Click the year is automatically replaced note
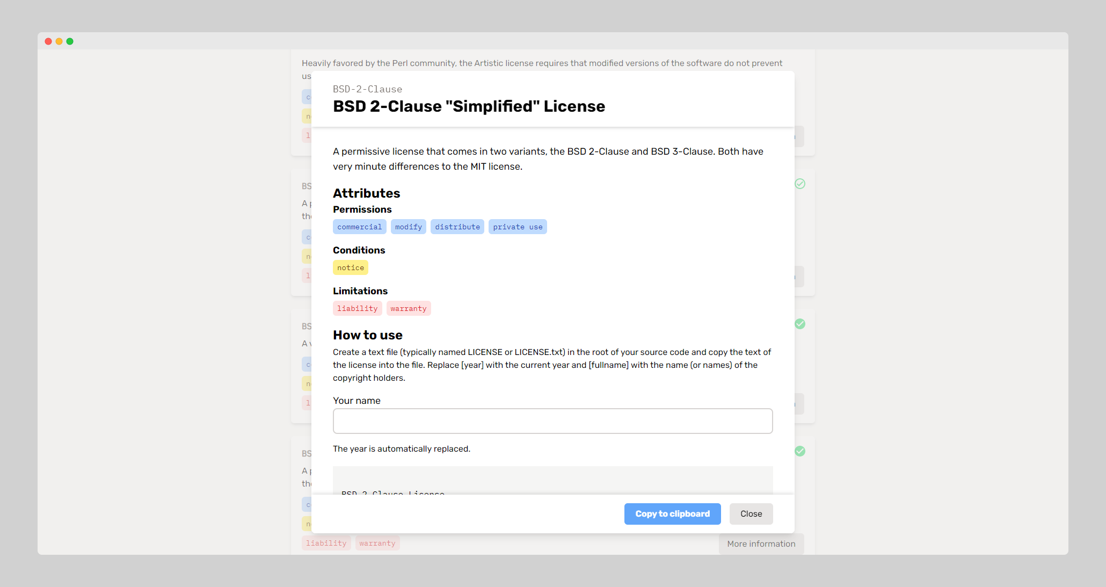This screenshot has height=587, width=1106. click(x=402, y=449)
